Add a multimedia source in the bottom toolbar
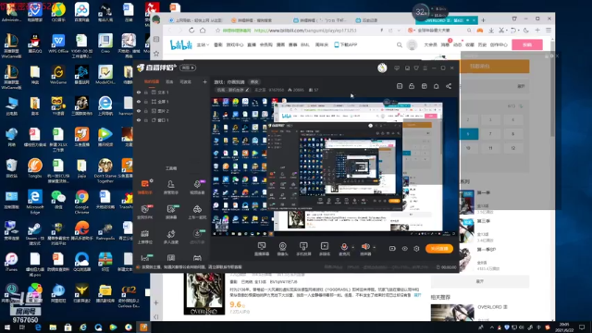592x333 pixels. pyautogui.click(x=325, y=249)
